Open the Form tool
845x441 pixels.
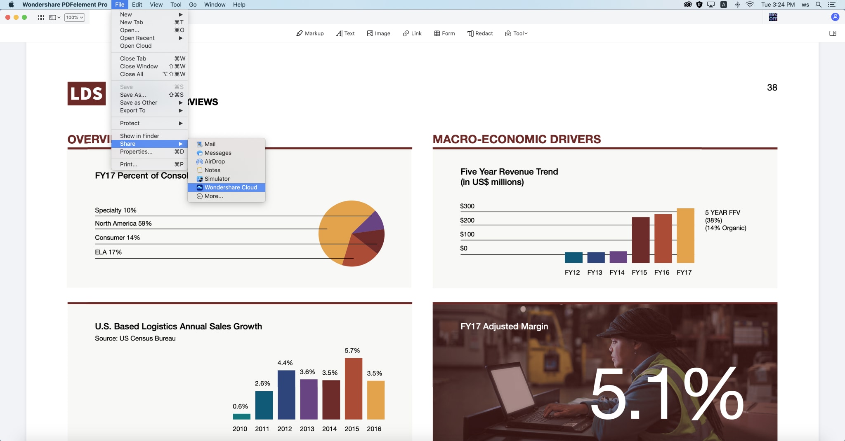[x=444, y=33]
